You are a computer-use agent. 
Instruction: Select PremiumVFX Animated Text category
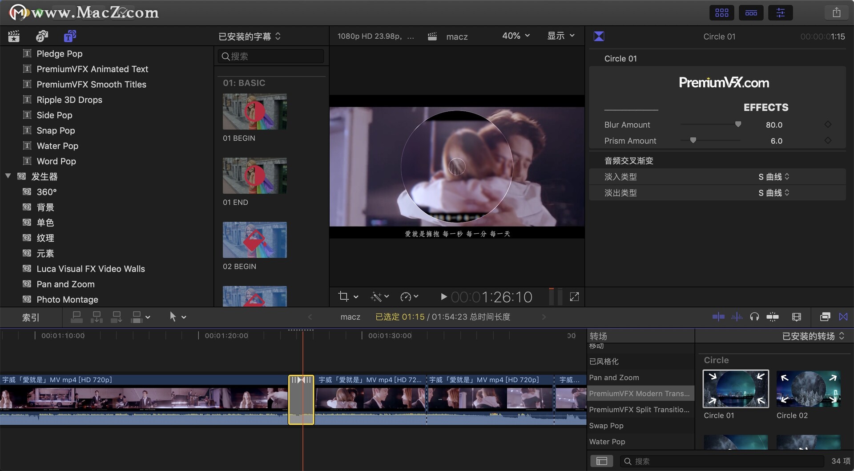[x=93, y=69]
